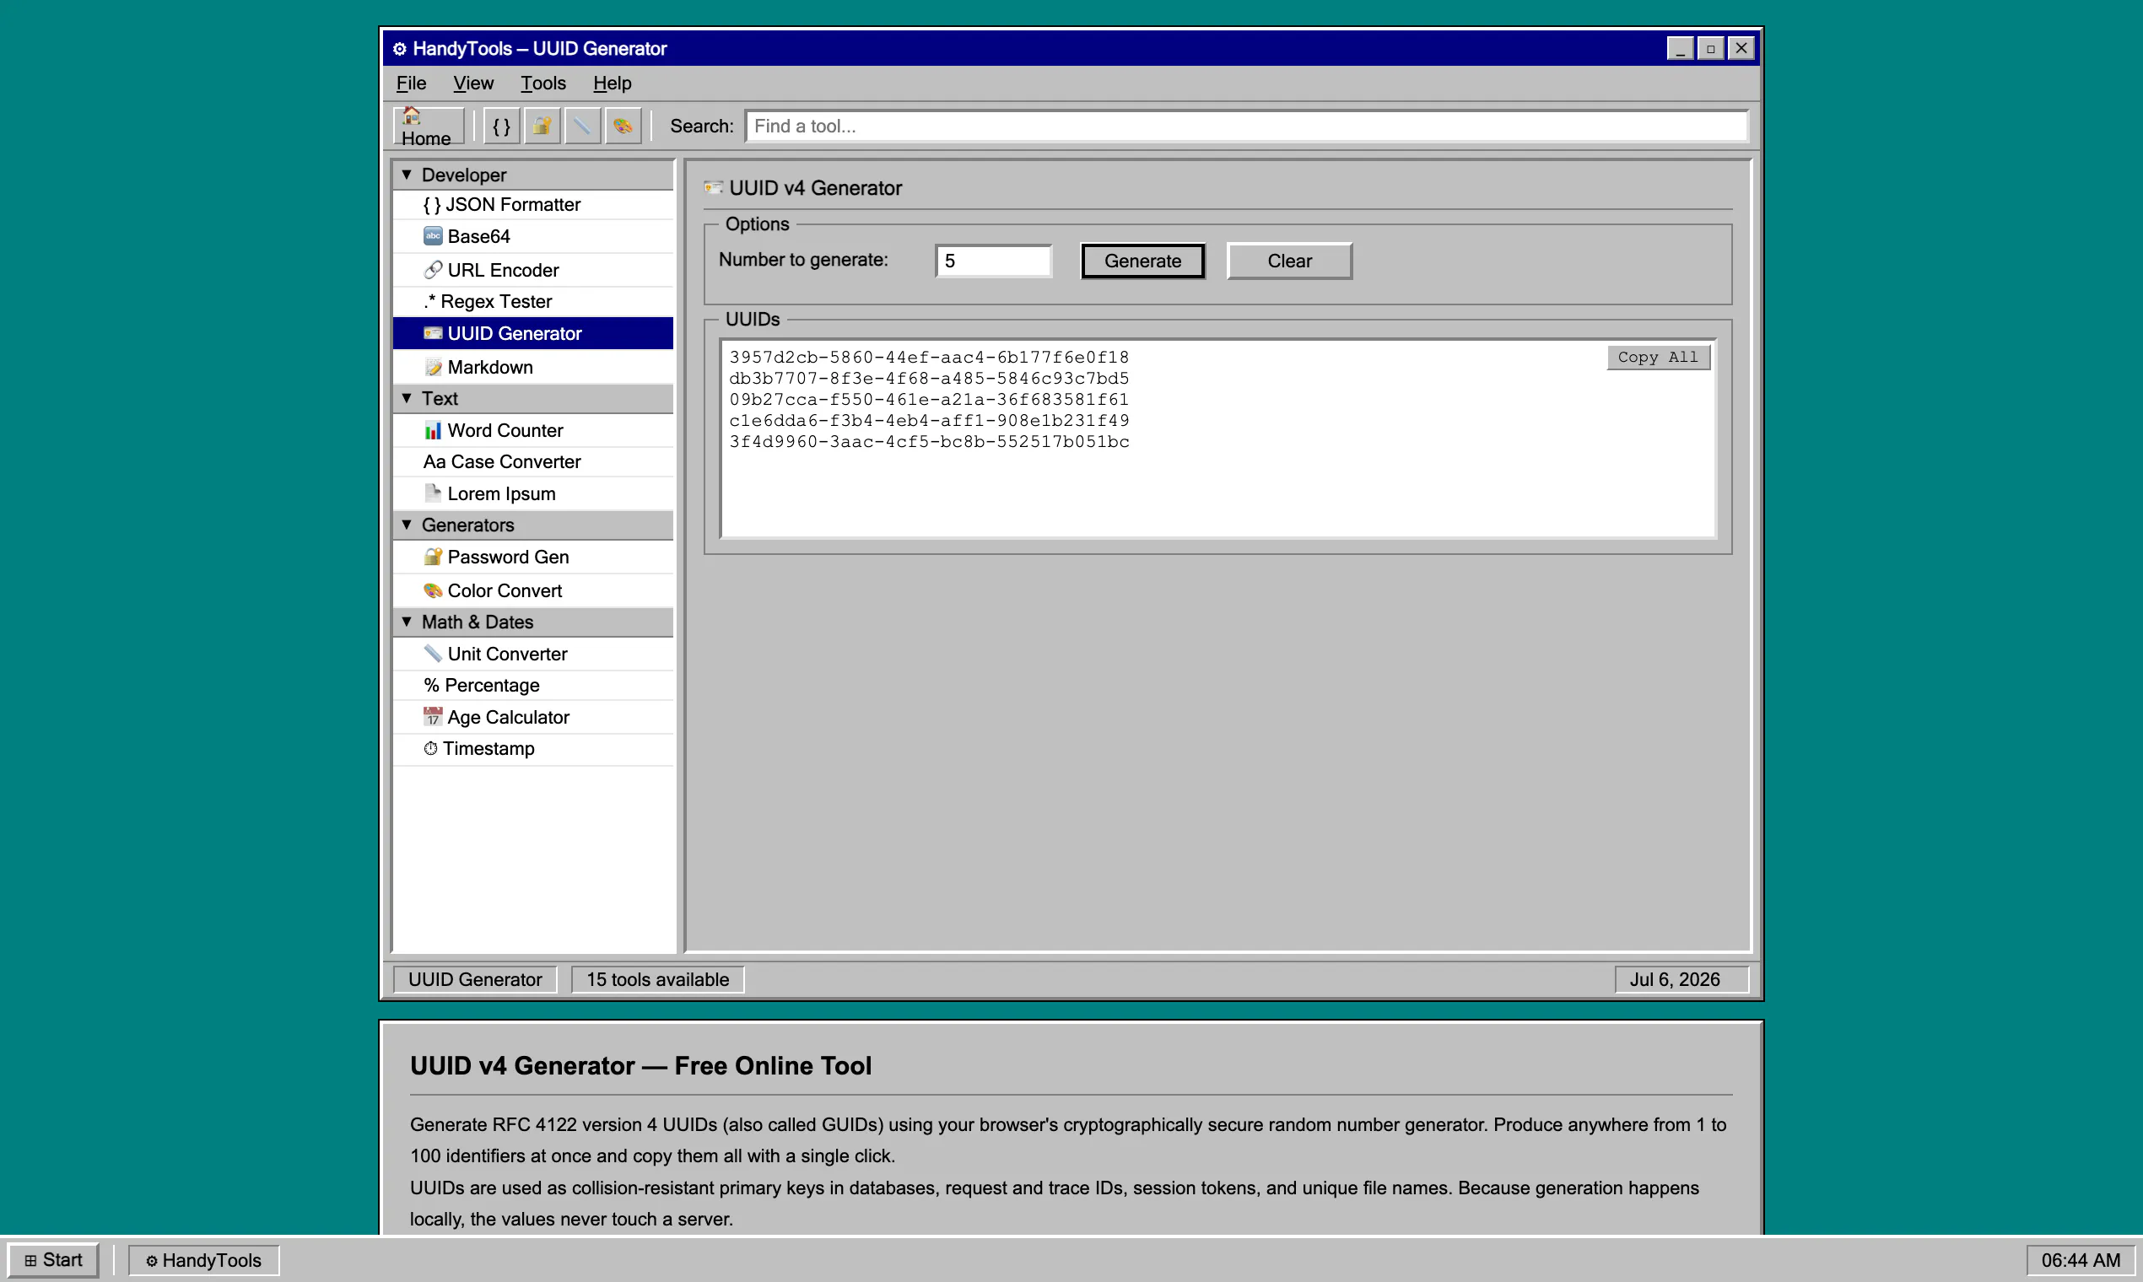Go to Home in the toolbar
The image size is (2143, 1282).
point(428,127)
